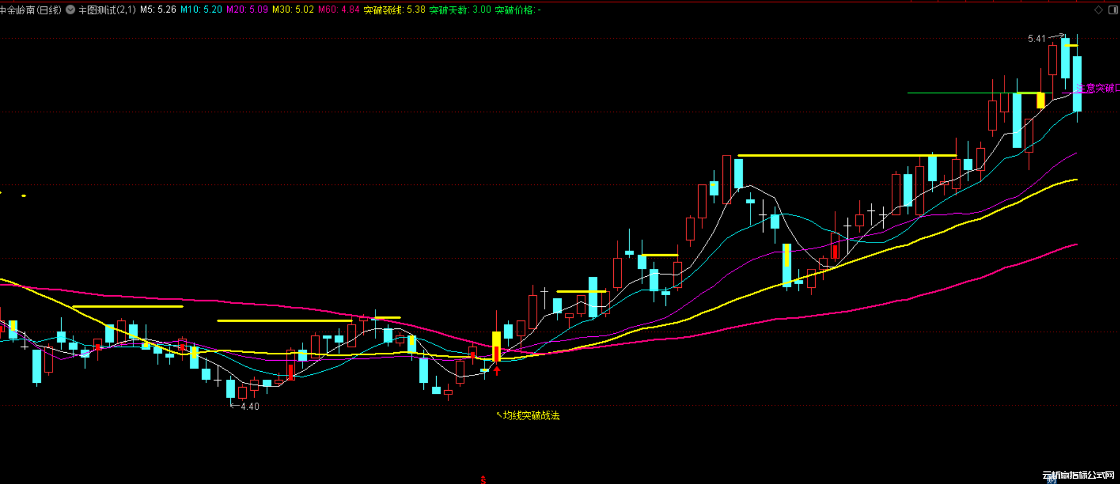1120x484 pixels.
Task: Click the 中金岭南(日线) stock title
Action: 31,9
